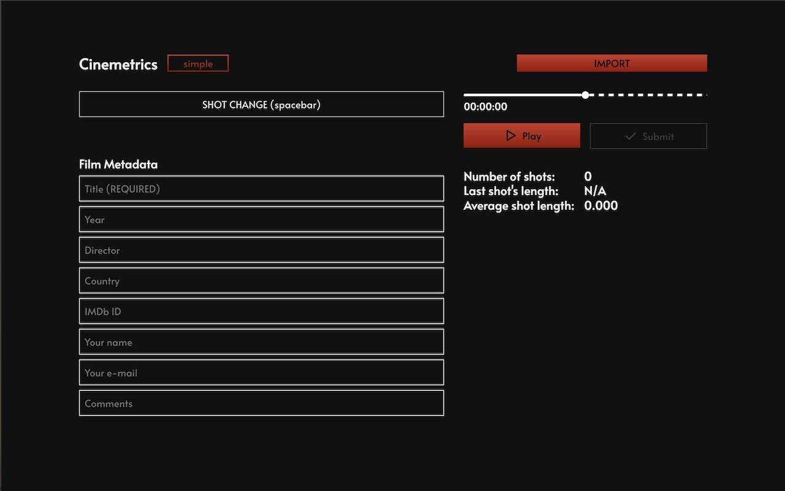Viewport: 785px width, 491px height.
Task: Click the checkmark icon on Submit
Action: (x=631, y=136)
